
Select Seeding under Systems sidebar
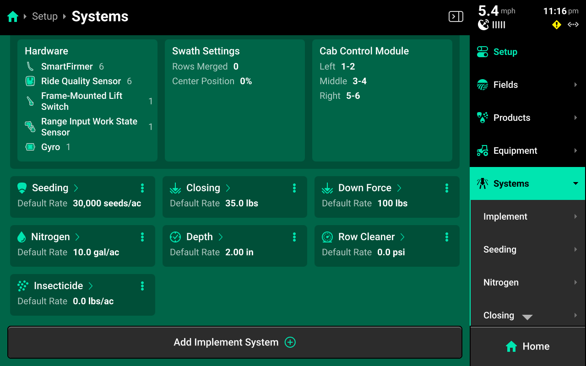coord(528,249)
